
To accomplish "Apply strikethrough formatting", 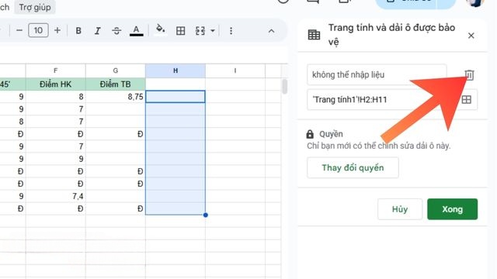I will [x=116, y=31].
